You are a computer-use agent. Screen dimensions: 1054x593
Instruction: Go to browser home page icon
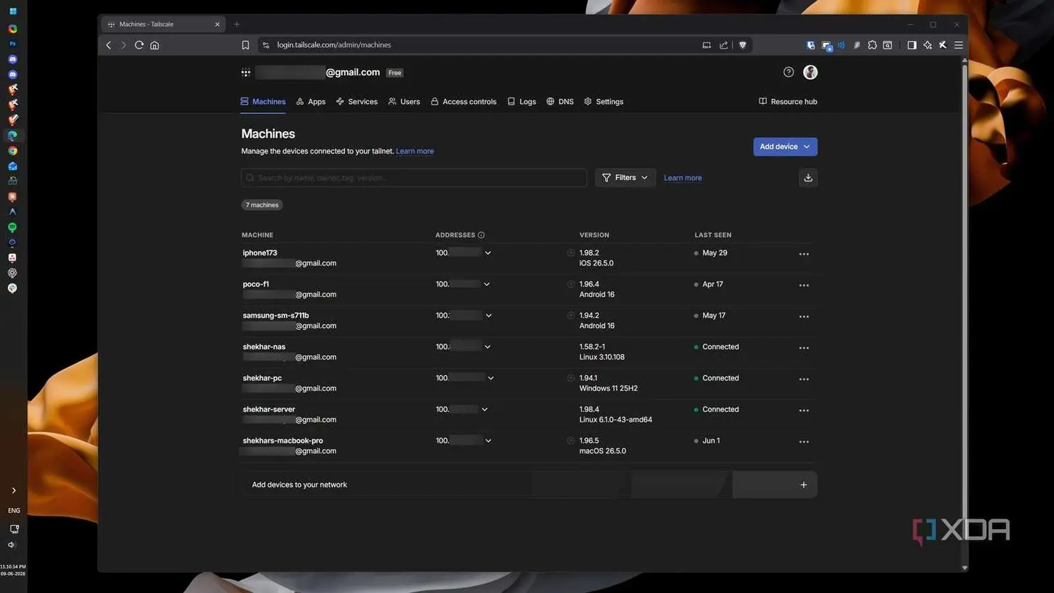pyautogui.click(x=155, y=45)
